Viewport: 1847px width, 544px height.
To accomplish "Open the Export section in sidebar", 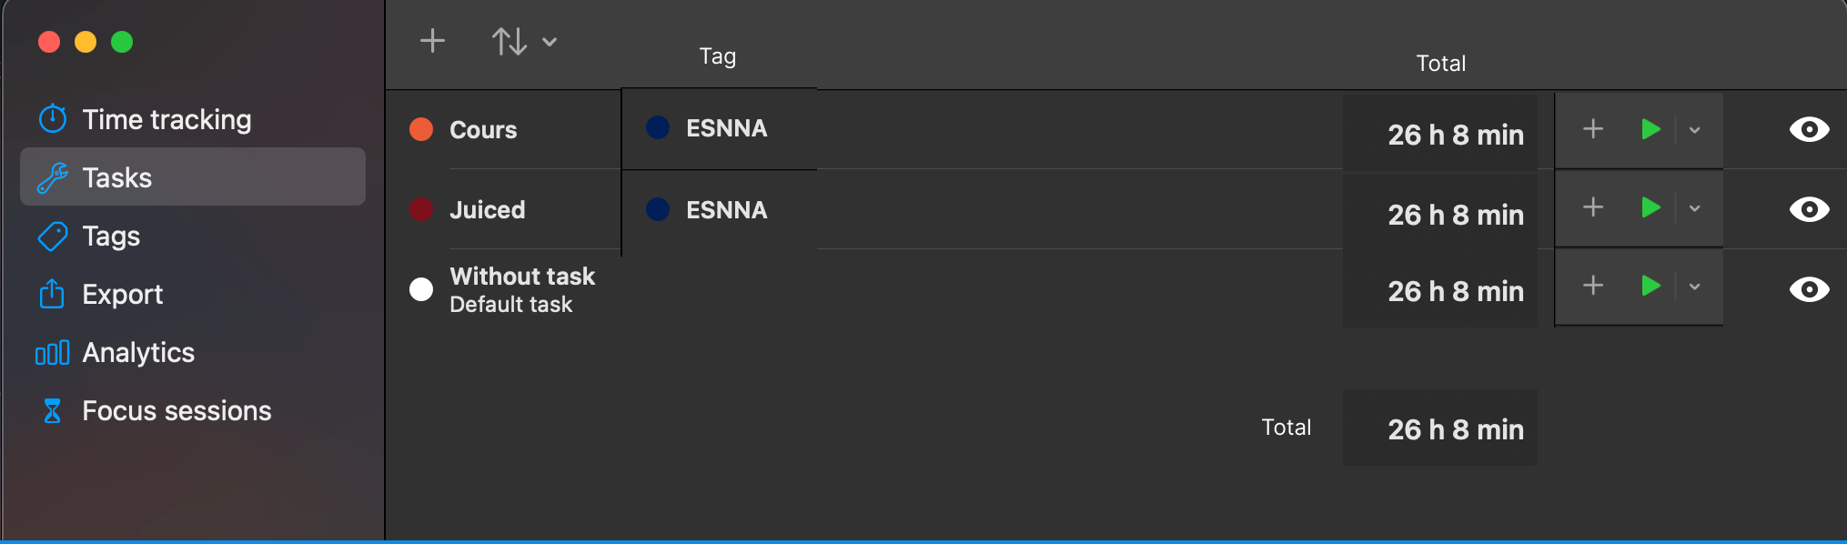I will pyautogui.click(x=122, y=295).
